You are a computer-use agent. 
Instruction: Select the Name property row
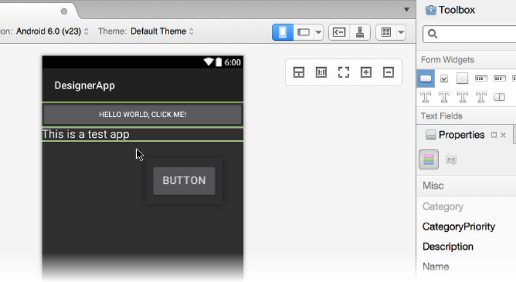[x=466, y=266]
